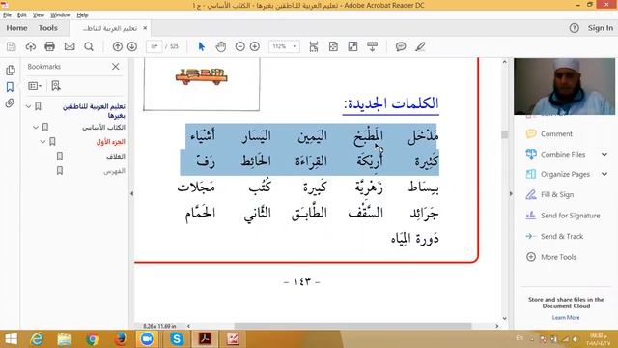Viewport: 618px width, 348px height.
Task: Expand the Combine Files chevron
Action: [604, 155]
